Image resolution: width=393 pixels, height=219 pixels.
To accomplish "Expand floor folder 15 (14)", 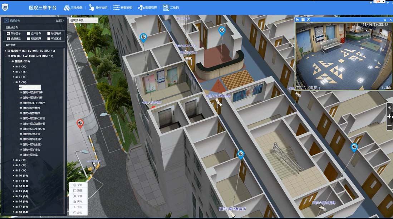I will pyautogui.click(x=14, y=197).
